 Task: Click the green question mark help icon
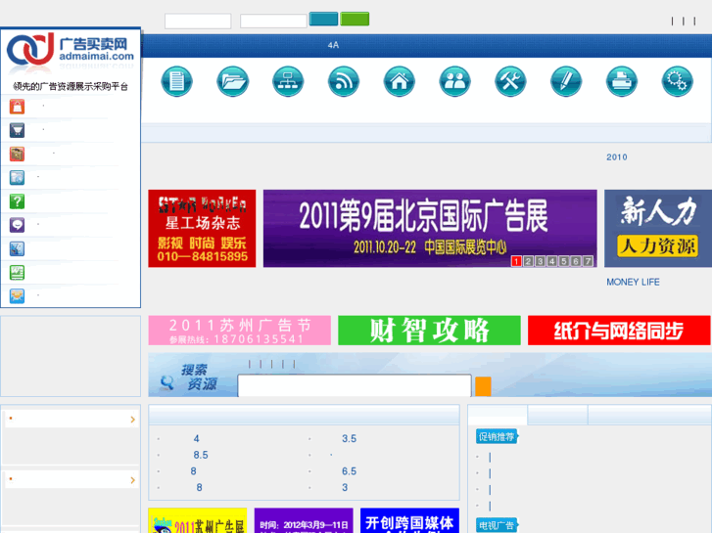point(17,201)
